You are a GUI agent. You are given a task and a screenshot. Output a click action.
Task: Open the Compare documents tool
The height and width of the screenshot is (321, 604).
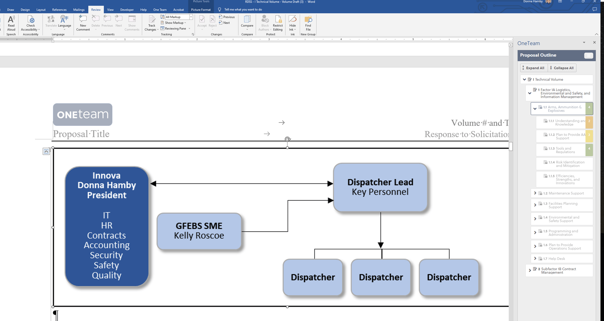[247, 24]
